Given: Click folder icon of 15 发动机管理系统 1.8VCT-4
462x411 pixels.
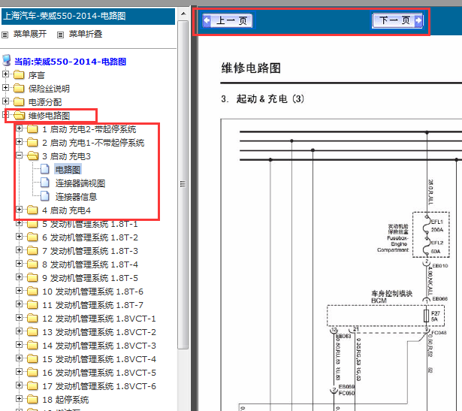Looking at the screenshot, I should click(32, 359).
